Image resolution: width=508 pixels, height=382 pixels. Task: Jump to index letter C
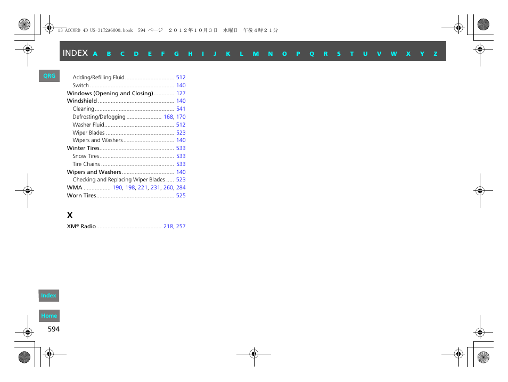point(122,54)
